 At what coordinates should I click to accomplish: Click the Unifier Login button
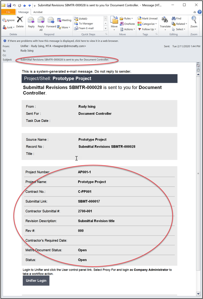coord(36,281)
